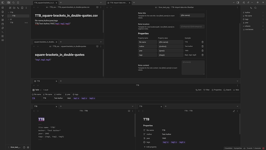
Task: Click the terminal ribbon icon
Action: pos(3,32)
